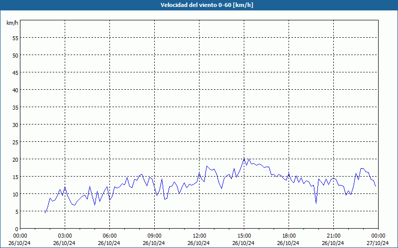Click the "26/10/24" date under 12:00
Image resolution: width=398 pixels, height=248 pixels.
[199, 243]
